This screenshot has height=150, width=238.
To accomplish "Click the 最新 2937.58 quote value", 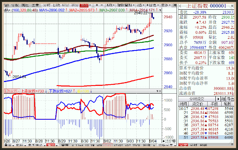I will pos(199,17).
